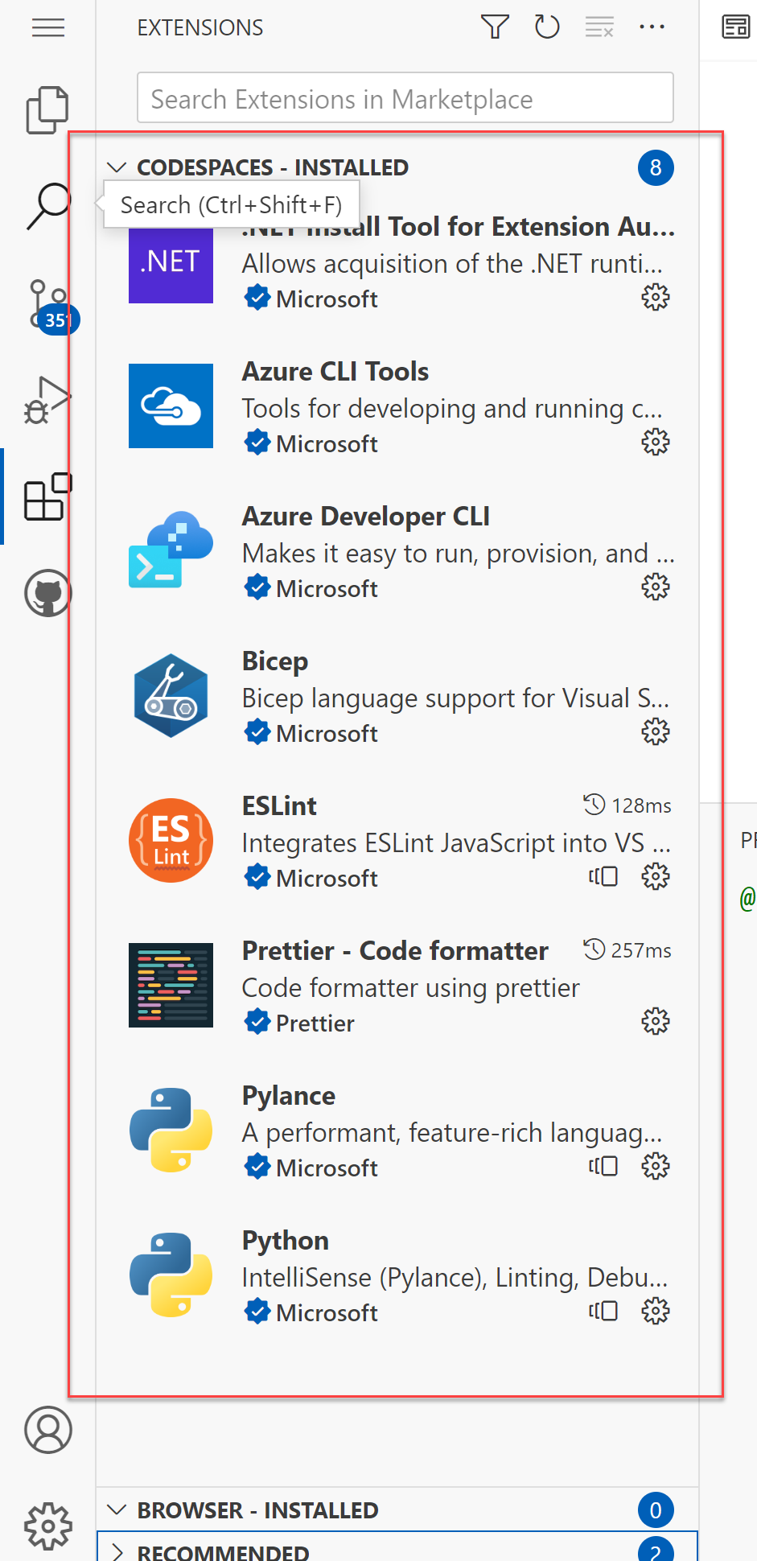Open the Source Control view
This screenshot has height=1561, width=757.
pyautogui.click(x=47, y=302)
